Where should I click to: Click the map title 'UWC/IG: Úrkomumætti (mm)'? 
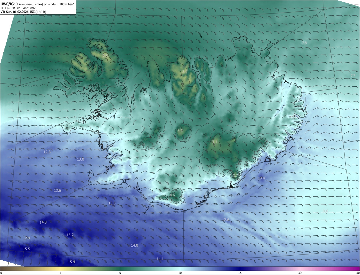tap(22, 4)
